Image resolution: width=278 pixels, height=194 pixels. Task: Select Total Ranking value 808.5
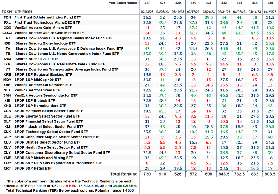click(270, 174)
